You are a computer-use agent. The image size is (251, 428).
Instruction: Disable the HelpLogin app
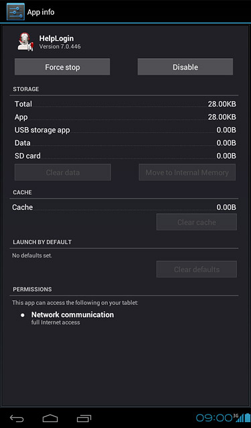pos(185,67)
